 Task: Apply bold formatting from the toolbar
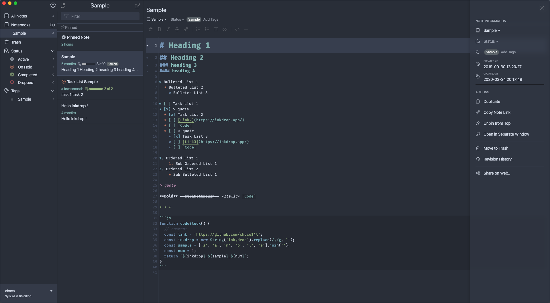coord(160,29)
